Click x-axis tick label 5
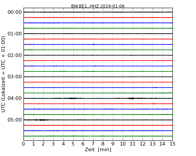196x156 pixels. tap(73, 144)
